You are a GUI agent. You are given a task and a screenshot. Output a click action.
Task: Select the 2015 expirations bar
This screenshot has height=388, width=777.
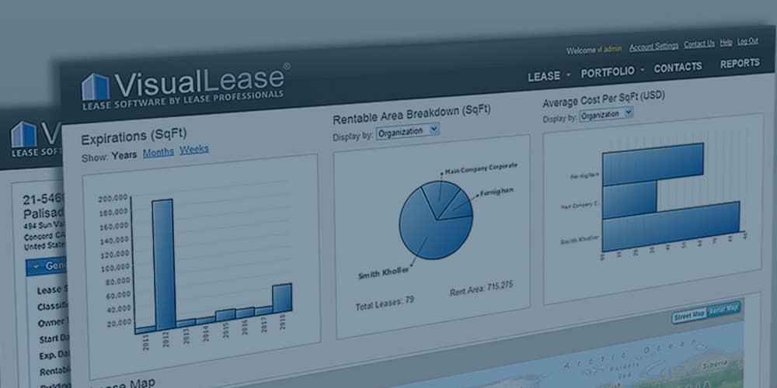[x=225, y=315]
